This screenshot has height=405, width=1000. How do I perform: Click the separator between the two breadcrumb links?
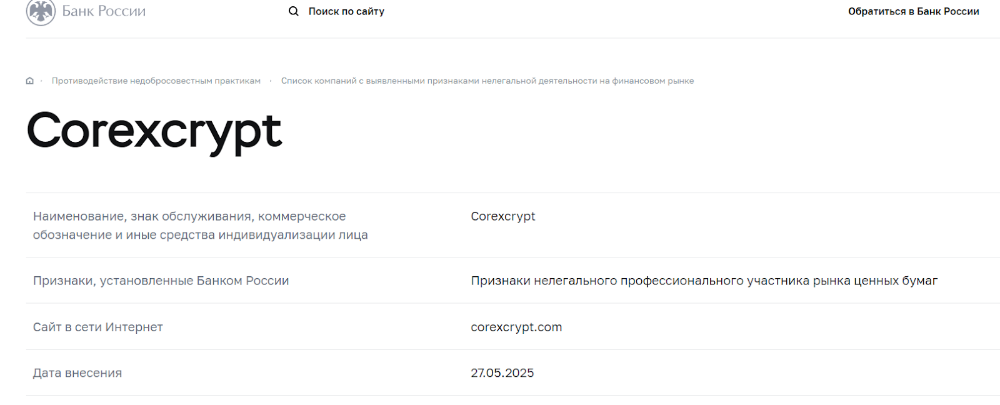271,81
